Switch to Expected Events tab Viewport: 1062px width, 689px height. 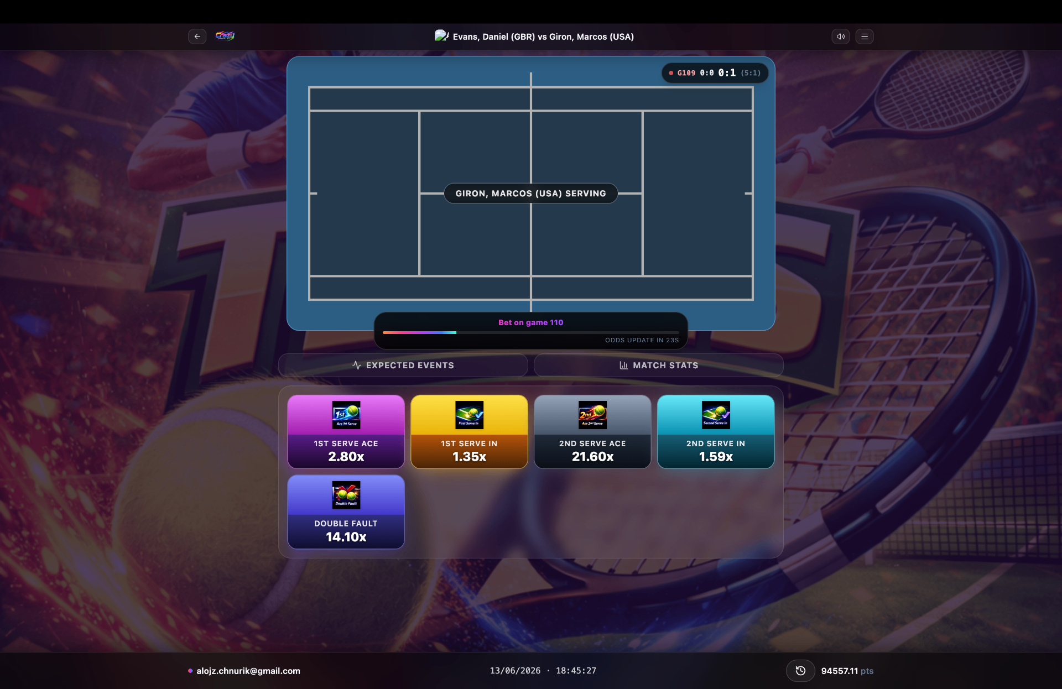(403, 365)
